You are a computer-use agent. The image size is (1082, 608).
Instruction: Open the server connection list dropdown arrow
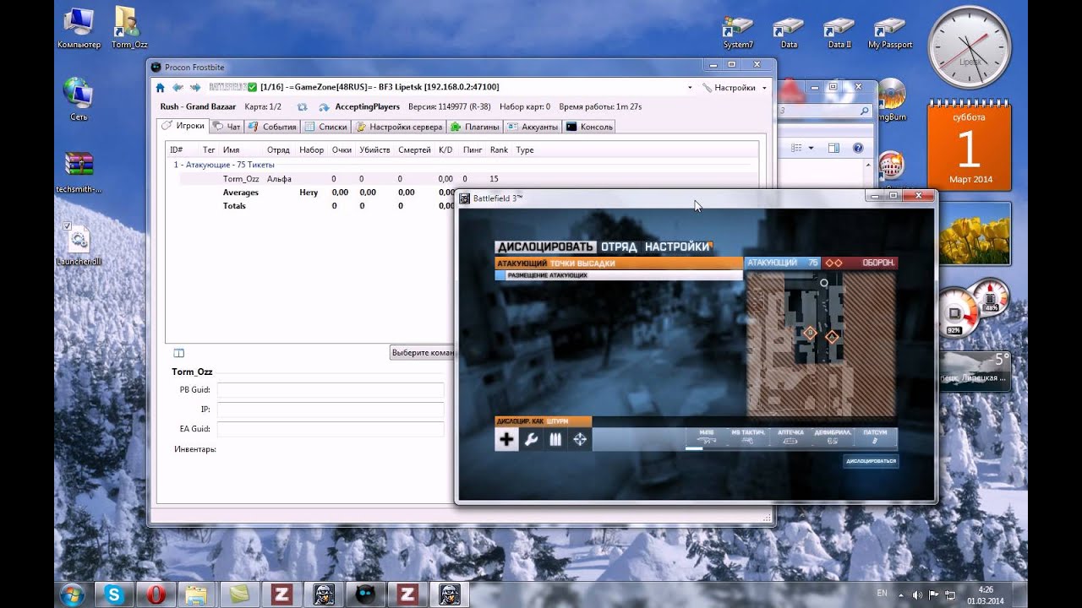click(690, 87)
